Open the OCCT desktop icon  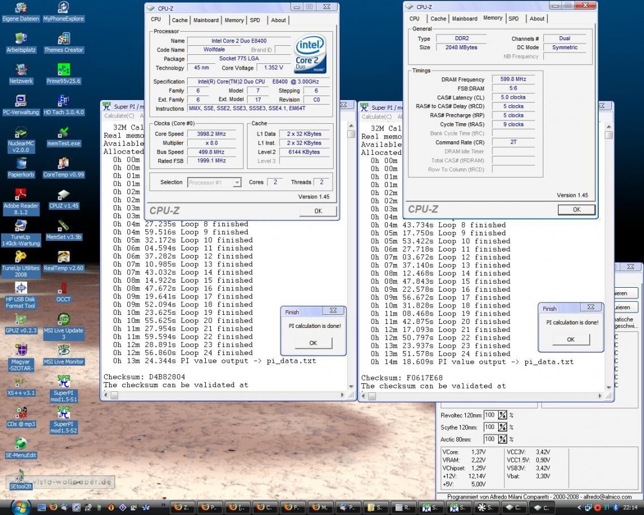click(x=64, y=292)
